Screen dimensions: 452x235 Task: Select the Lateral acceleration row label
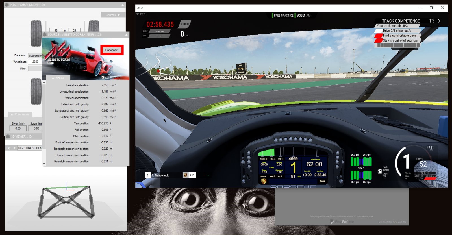click(77, 85)
